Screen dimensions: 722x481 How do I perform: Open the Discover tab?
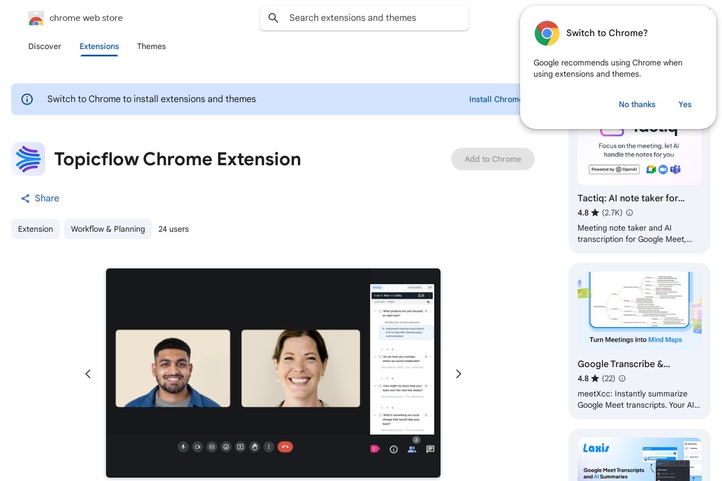pos(45,46)
